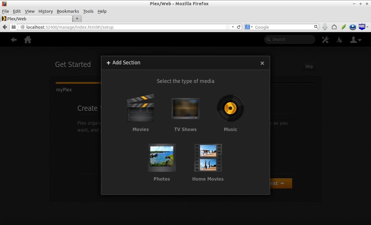Click the blue globe extension icon
This screenshot has width=371, height=225.
click(x=353, y=27)
